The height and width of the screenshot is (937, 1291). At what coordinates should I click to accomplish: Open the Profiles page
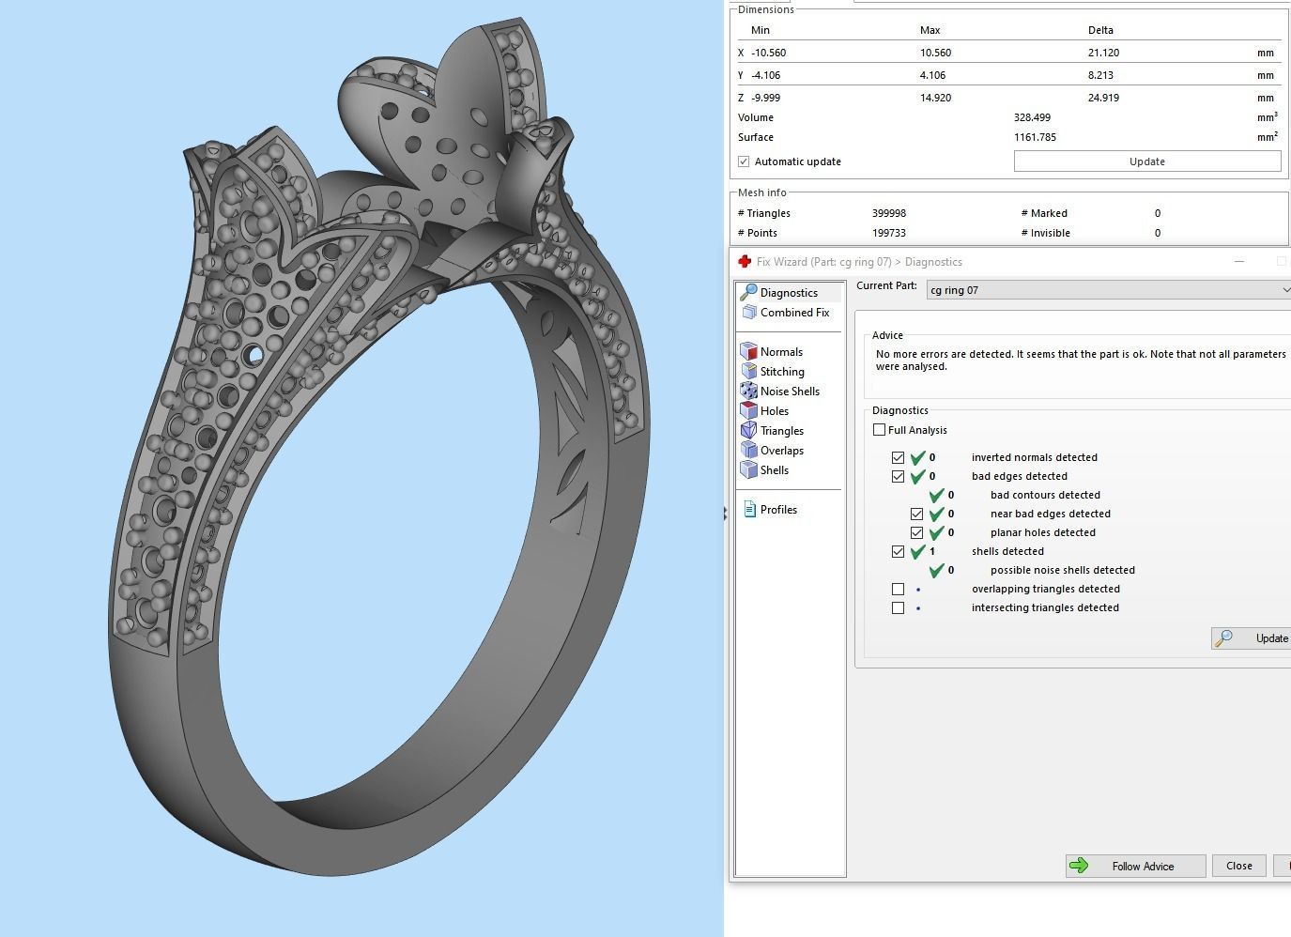pos(770,510)
